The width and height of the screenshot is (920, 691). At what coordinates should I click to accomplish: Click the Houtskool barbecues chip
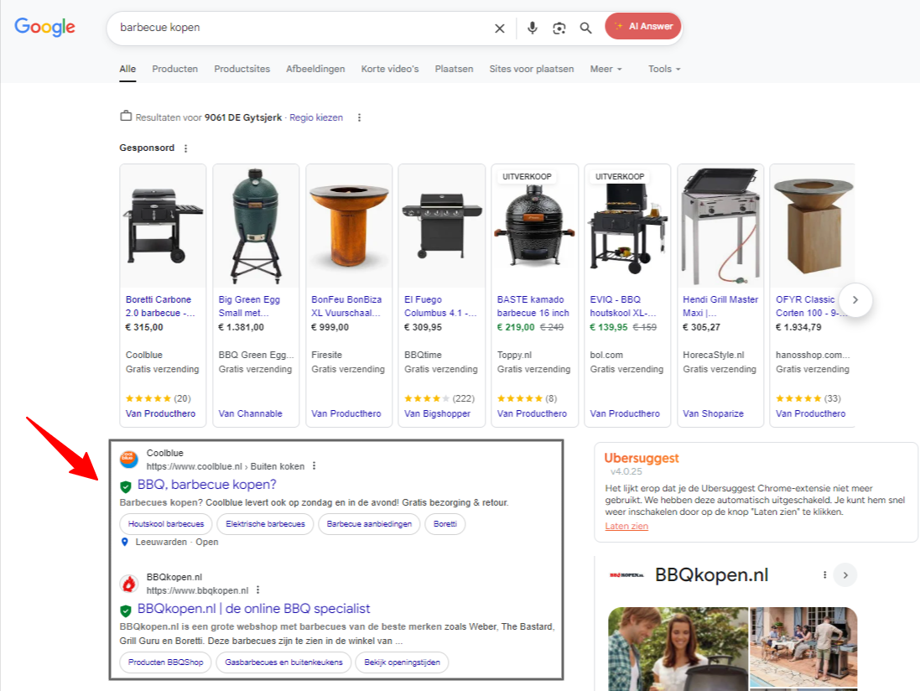166,524
